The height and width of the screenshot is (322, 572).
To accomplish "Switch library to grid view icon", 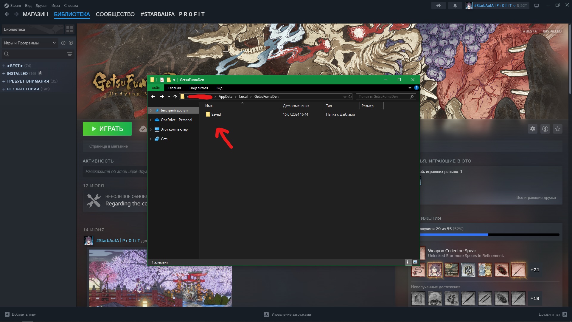I will [x=70, y=29].
